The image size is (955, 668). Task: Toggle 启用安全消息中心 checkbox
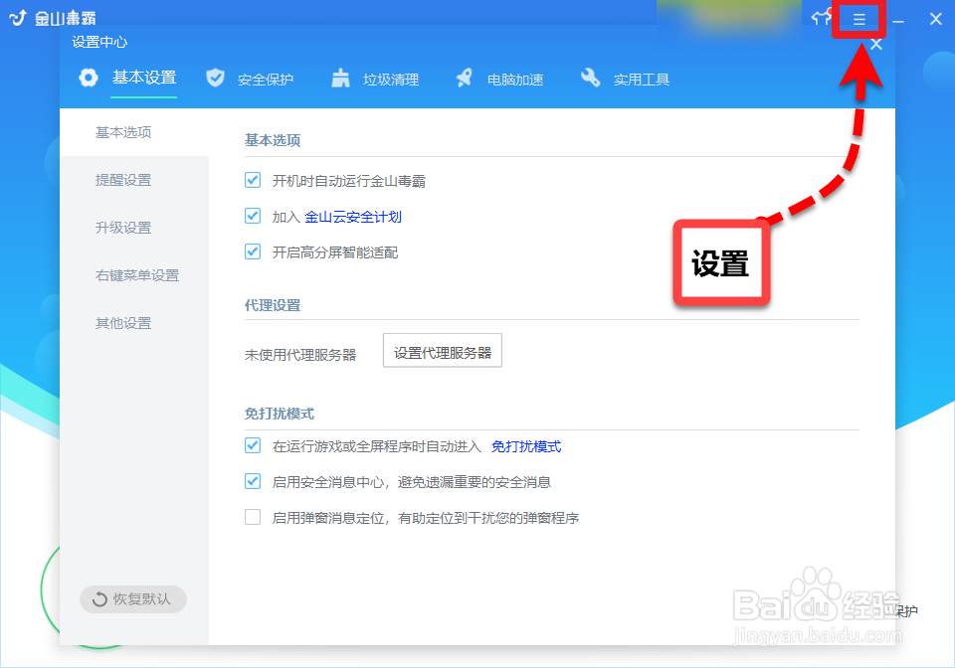click(x=253, y=482)
